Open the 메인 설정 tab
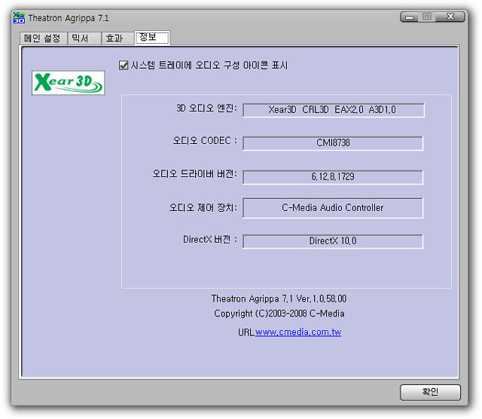Image resolution: width=482 pixels, height=419 pixels. pos(44,38)
